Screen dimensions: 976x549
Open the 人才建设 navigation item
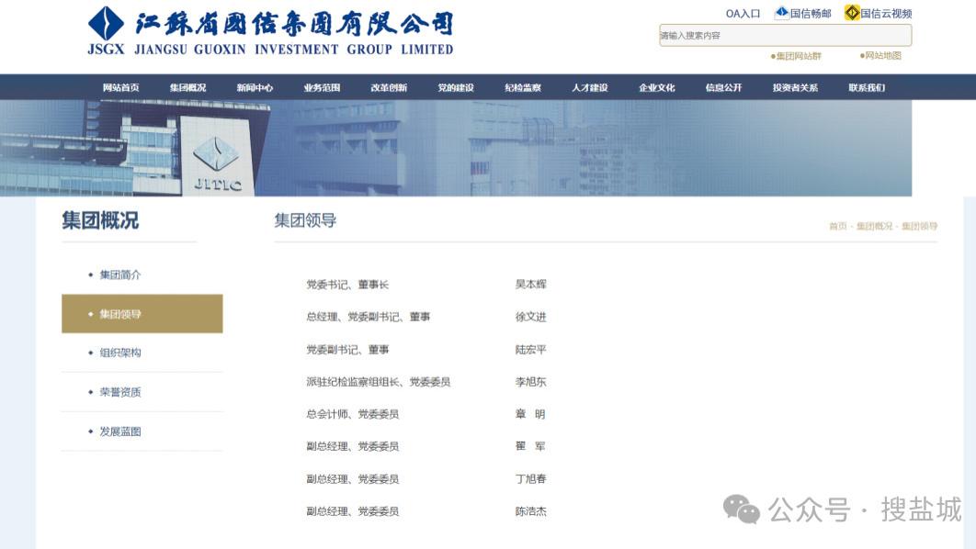pyautogui.click(x=589, y=87)
